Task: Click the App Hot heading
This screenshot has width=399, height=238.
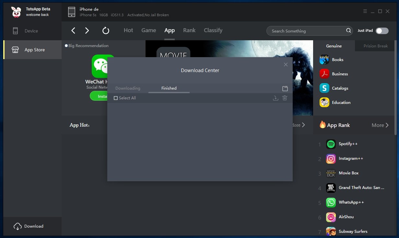Action: [x=80, y=125]
